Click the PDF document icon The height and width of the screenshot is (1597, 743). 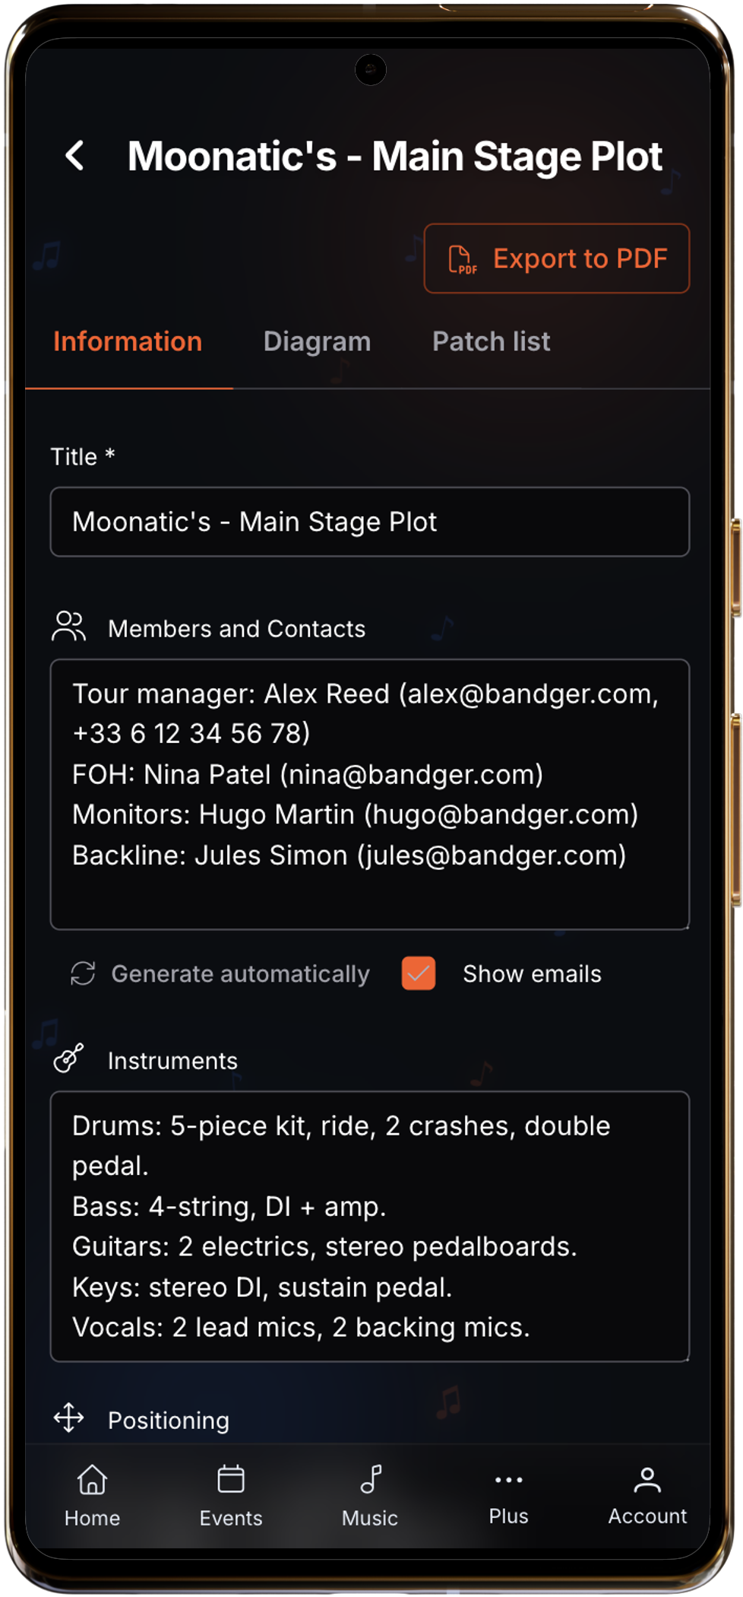tap(463, 259)
